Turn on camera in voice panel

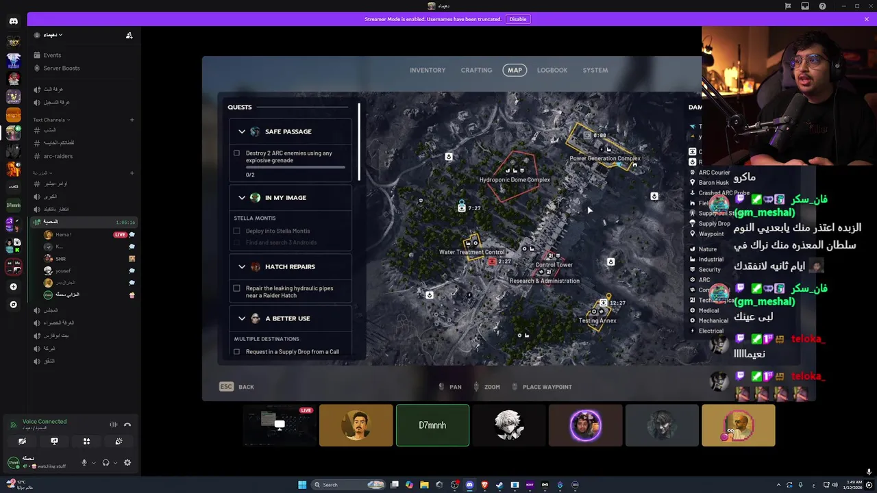tap(22, 442)
